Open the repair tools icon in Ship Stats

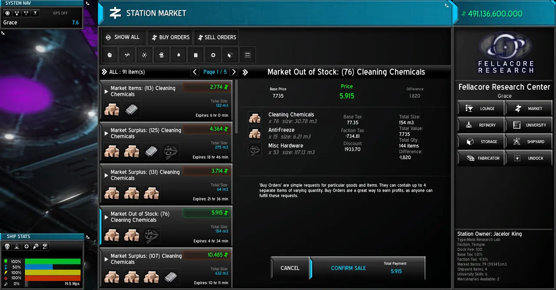[45, 247]
